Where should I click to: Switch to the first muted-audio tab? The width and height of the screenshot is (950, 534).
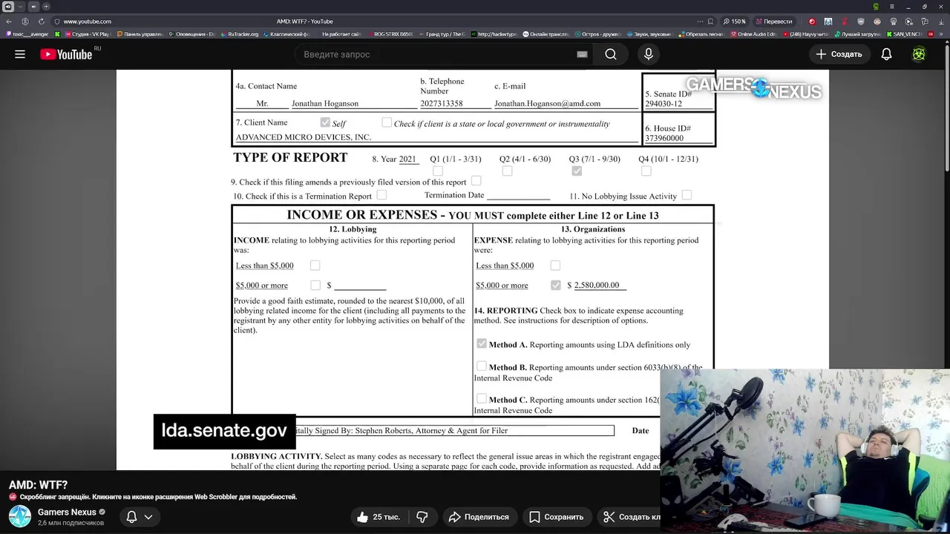tap(7, 7)
